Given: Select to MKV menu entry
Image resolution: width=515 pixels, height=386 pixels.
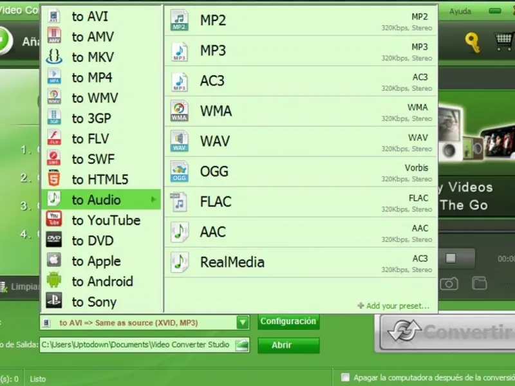Looking at the screenshot, I should click(x=102, y=57).
